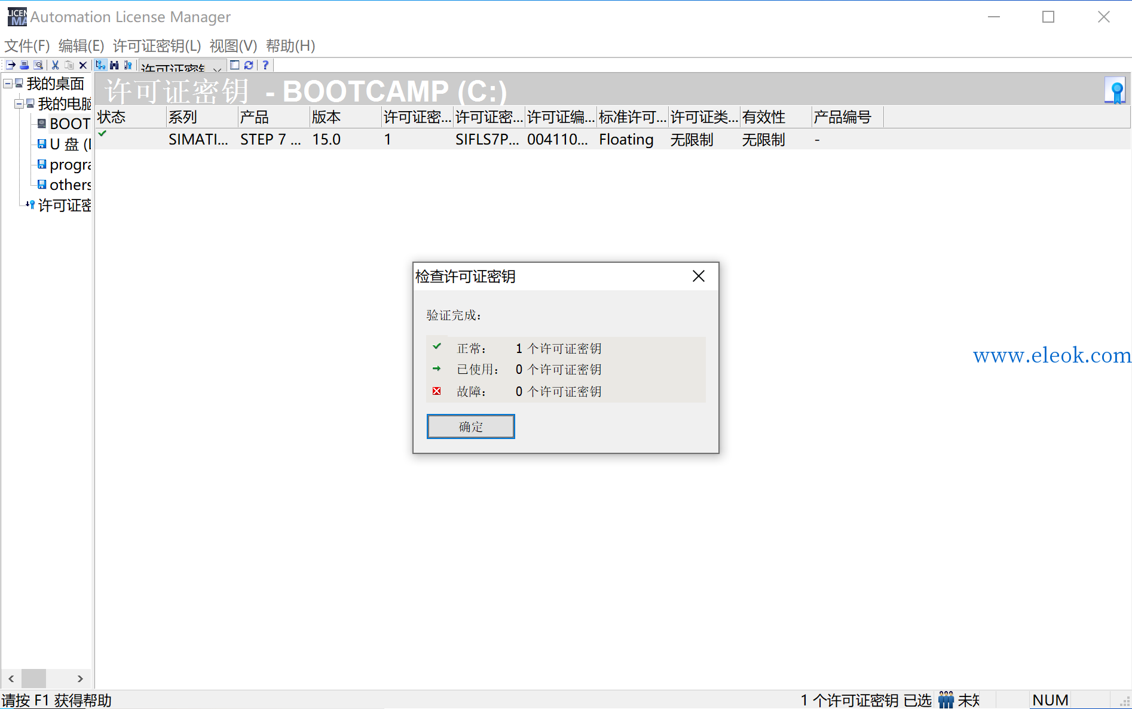Click 无限制 under the 有效性 column

click(763, 140)
